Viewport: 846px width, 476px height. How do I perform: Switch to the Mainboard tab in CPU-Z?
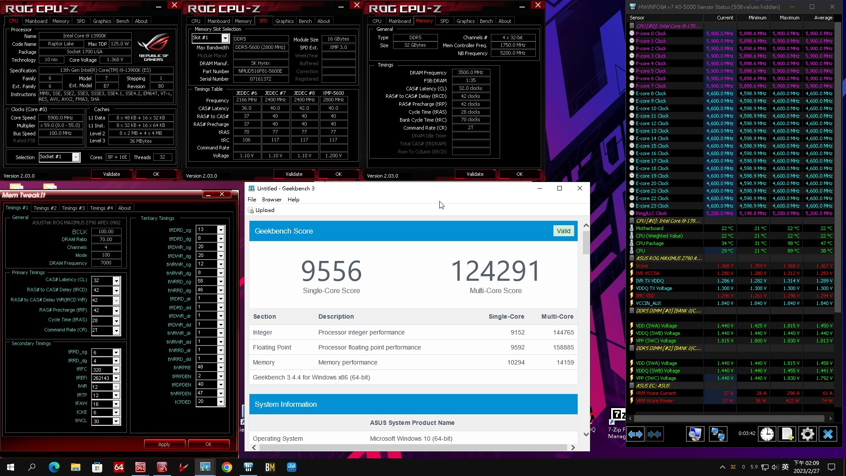(x=37, y=21)
